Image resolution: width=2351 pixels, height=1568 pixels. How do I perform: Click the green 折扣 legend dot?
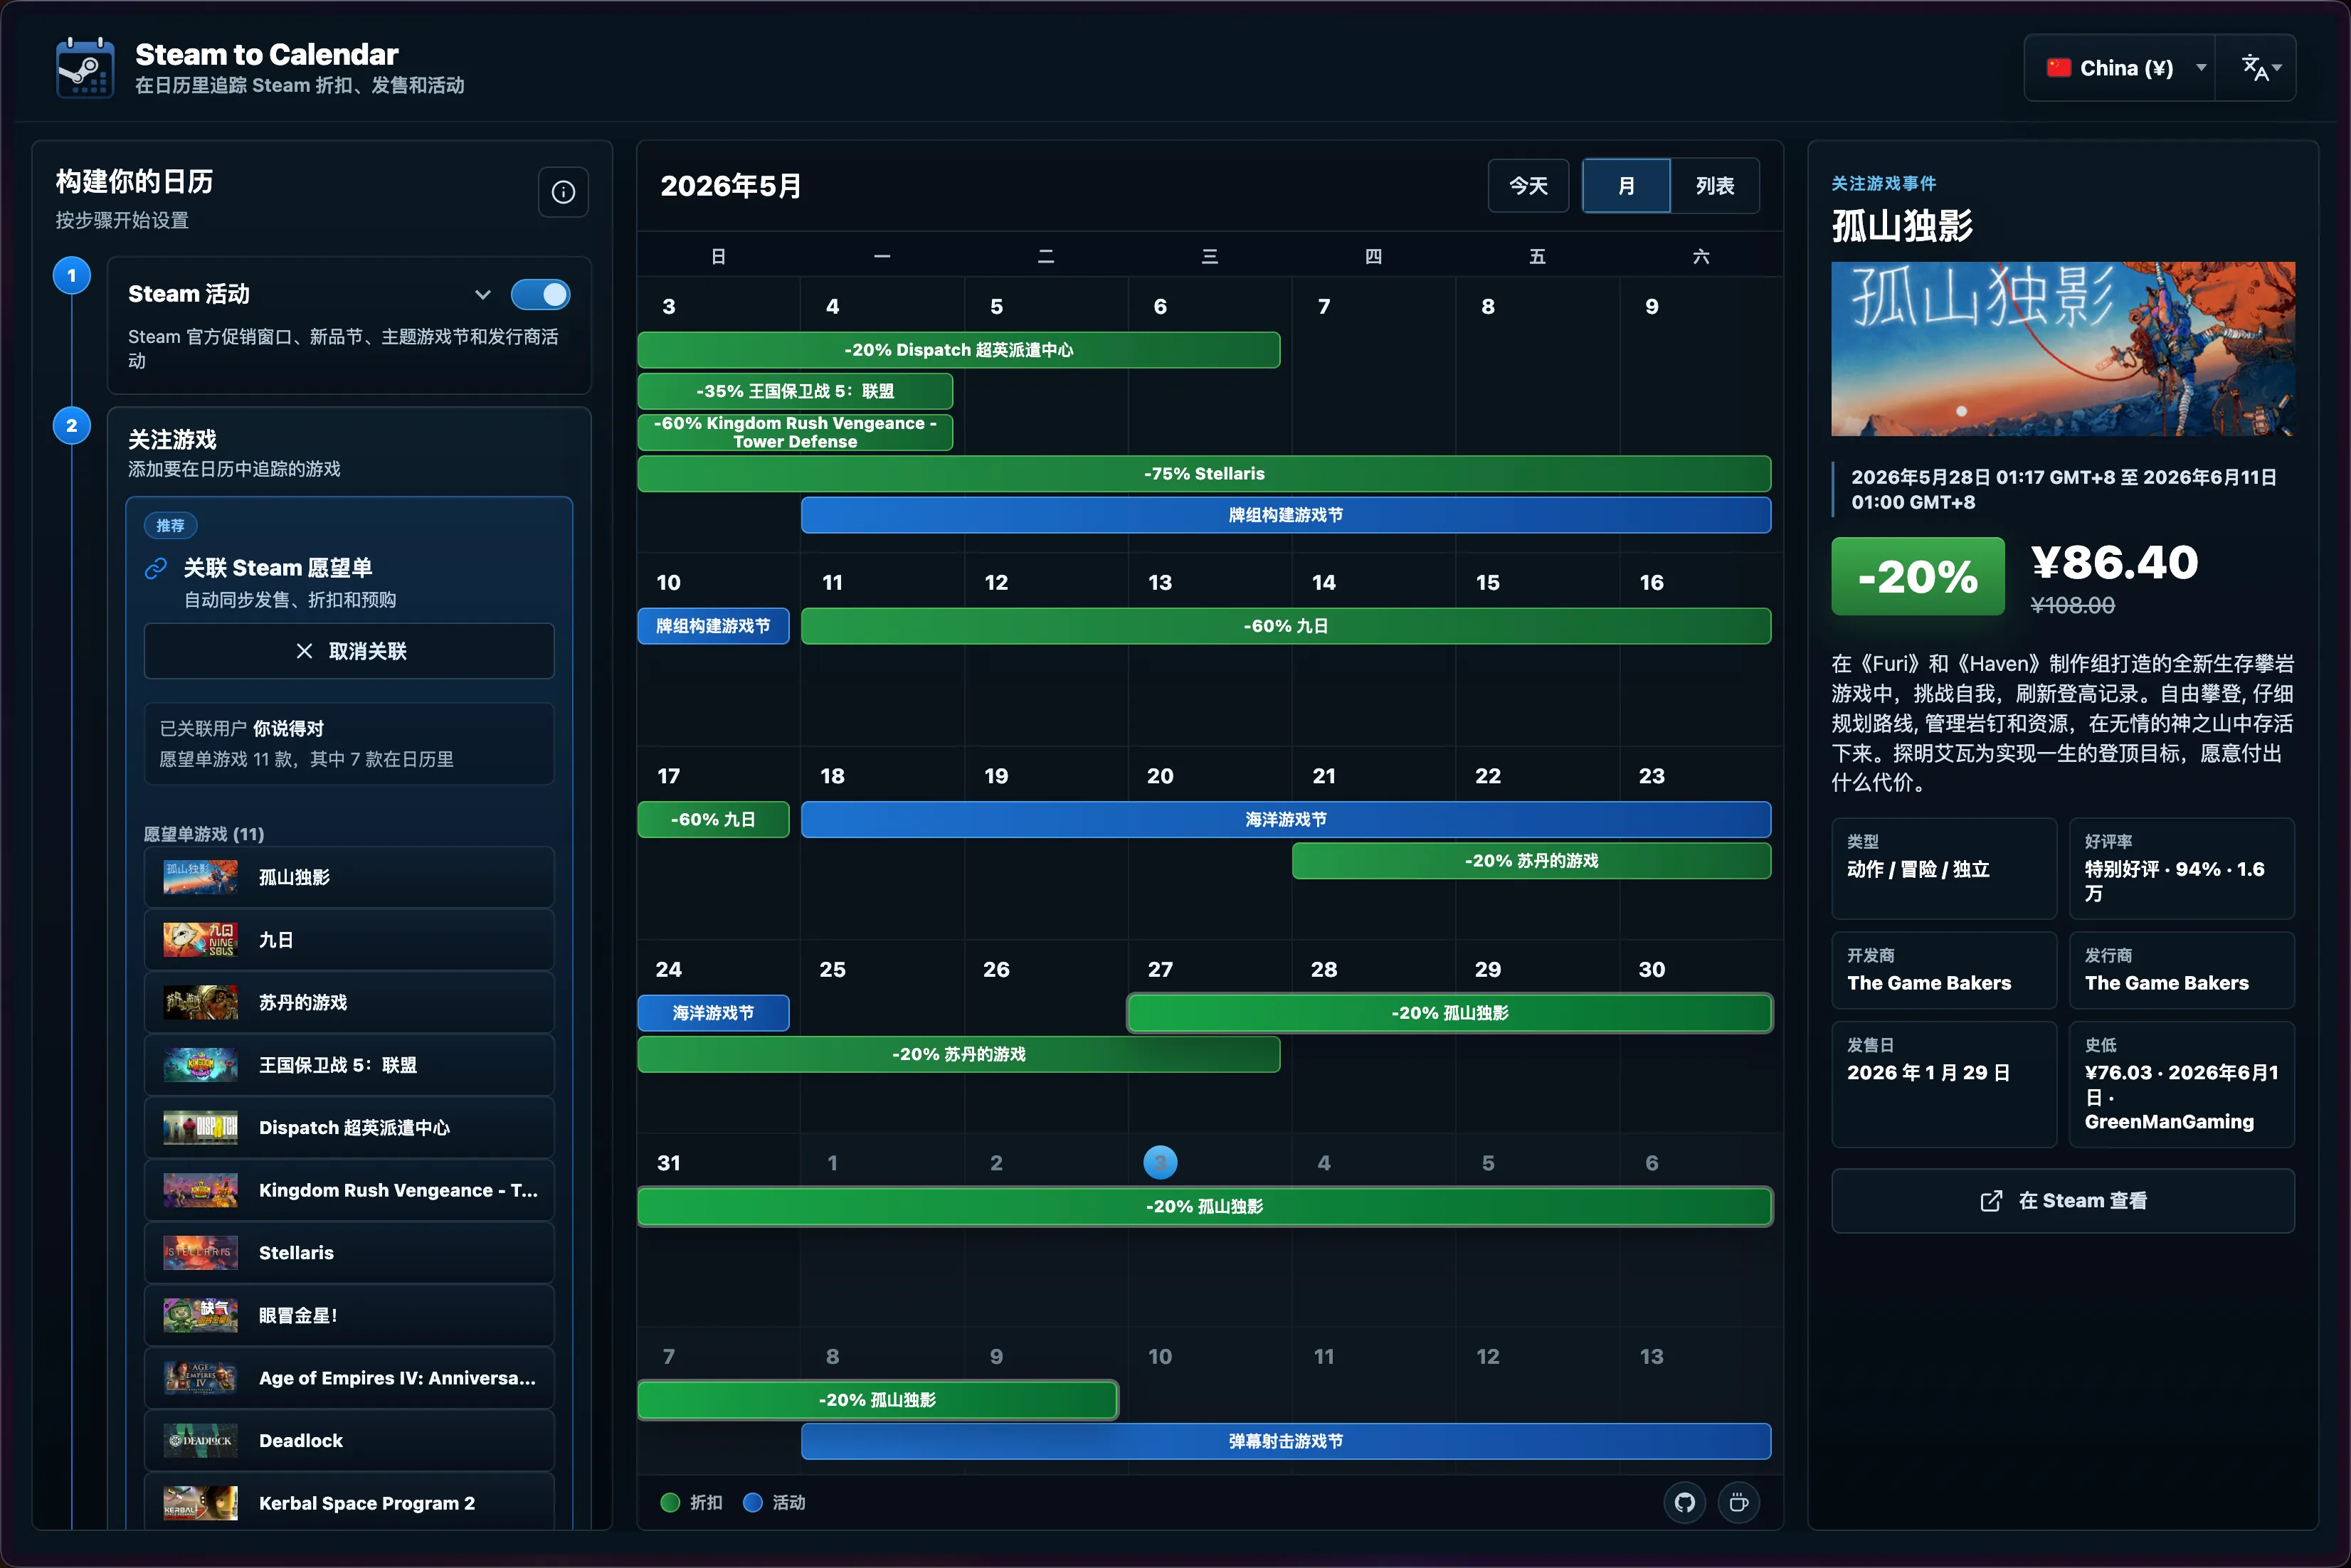pyautogui.click(x=670, y=1502)
